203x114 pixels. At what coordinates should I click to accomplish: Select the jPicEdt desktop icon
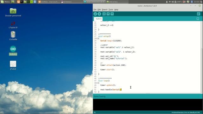(x=13, y=66)
